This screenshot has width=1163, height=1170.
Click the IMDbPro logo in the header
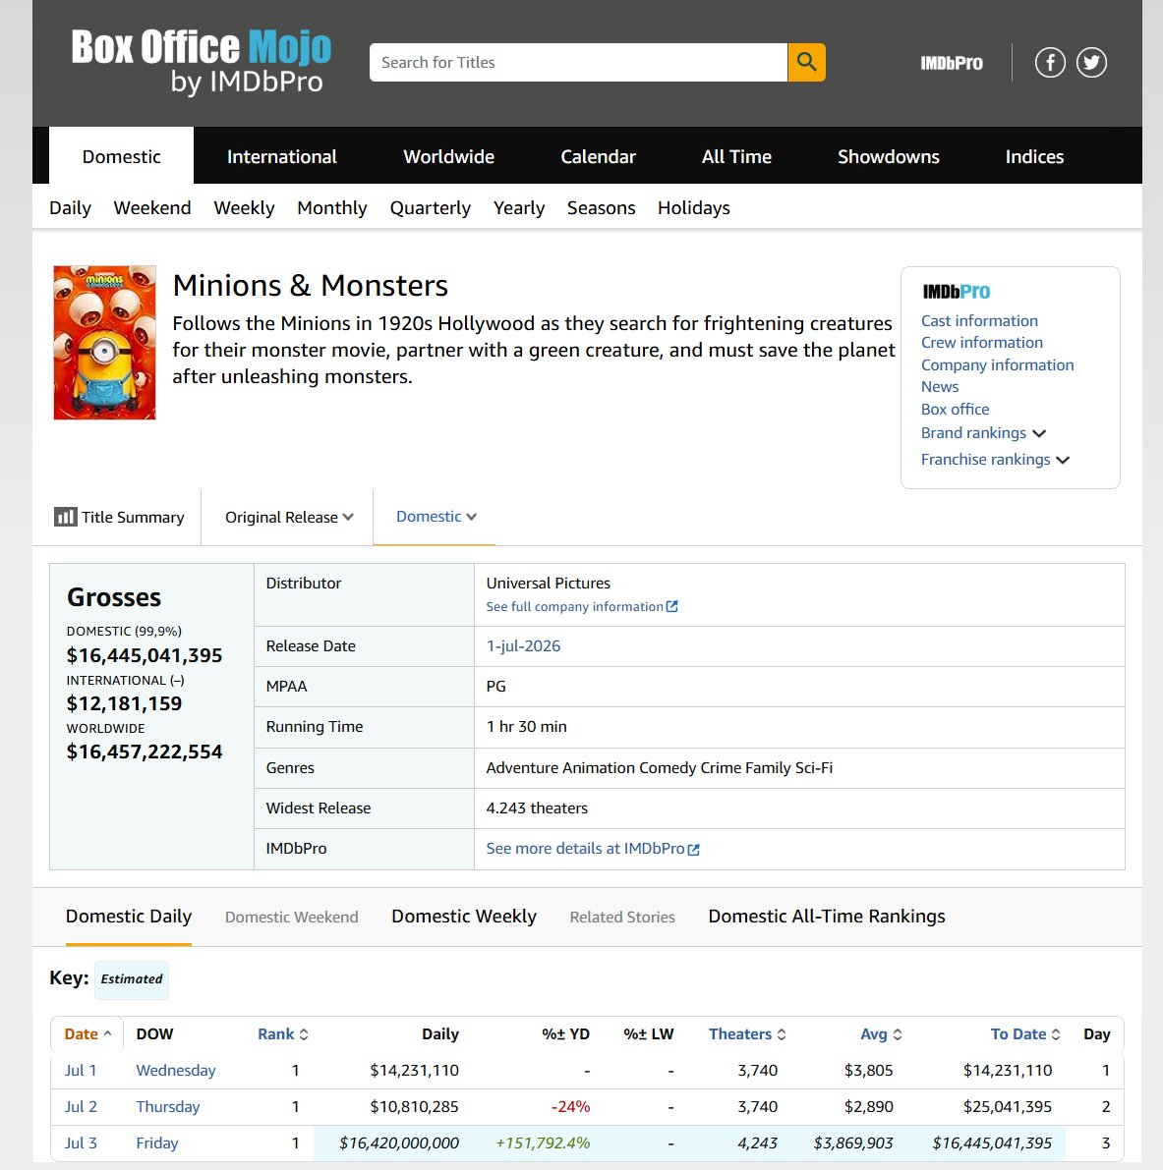pyautogui.click(x=951, y=64)
